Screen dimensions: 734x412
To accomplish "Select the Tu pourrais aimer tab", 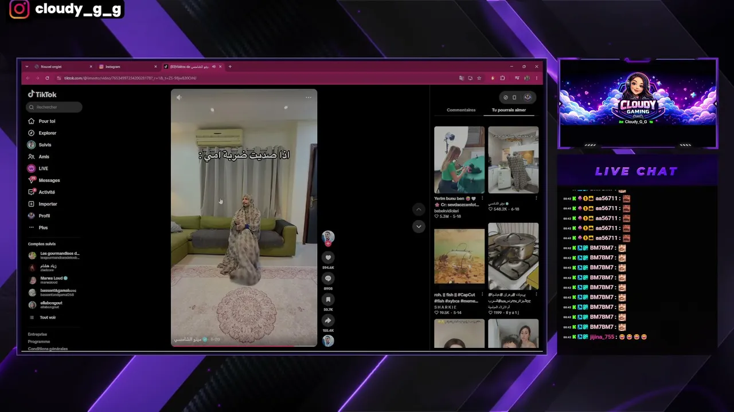I will [509, 110].
